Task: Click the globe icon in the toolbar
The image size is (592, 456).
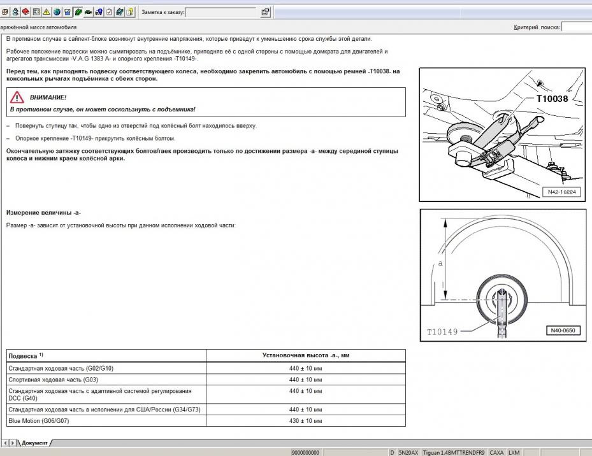Action: [57, 12]
